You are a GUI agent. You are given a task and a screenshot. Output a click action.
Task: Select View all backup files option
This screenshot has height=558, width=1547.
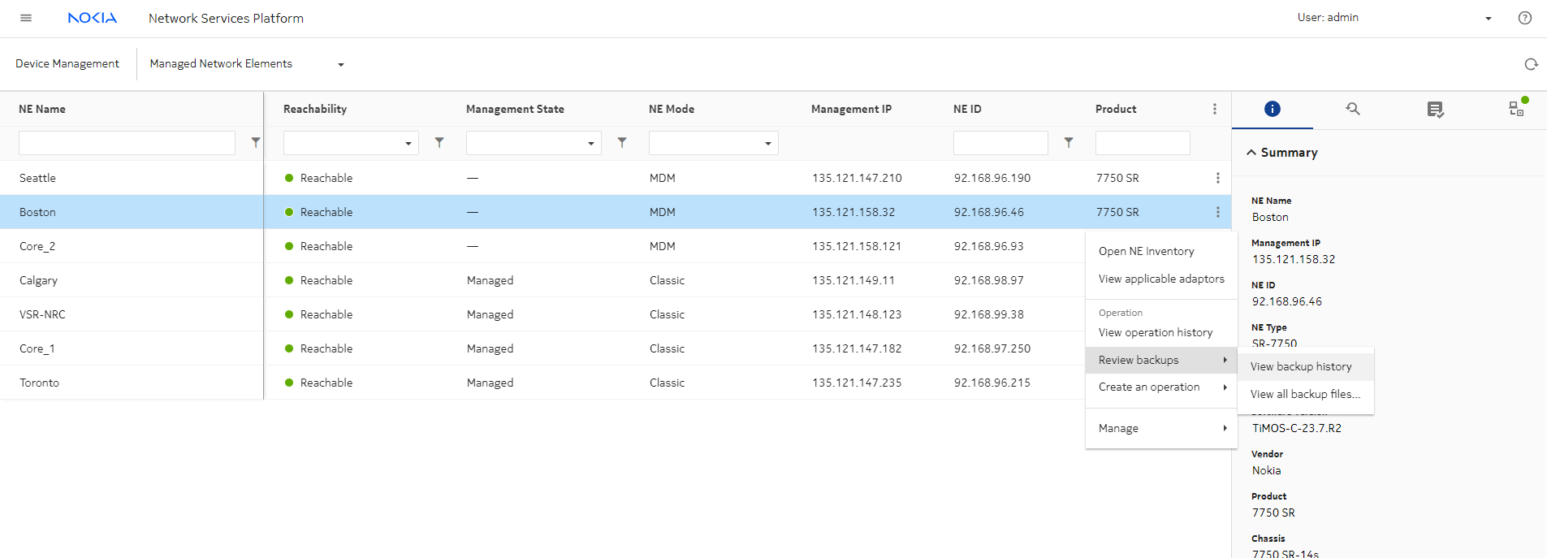pos(1305,394)
